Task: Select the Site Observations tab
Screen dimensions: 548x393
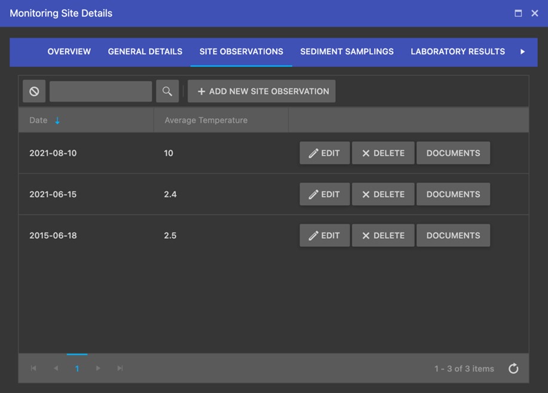Action: 241,52
